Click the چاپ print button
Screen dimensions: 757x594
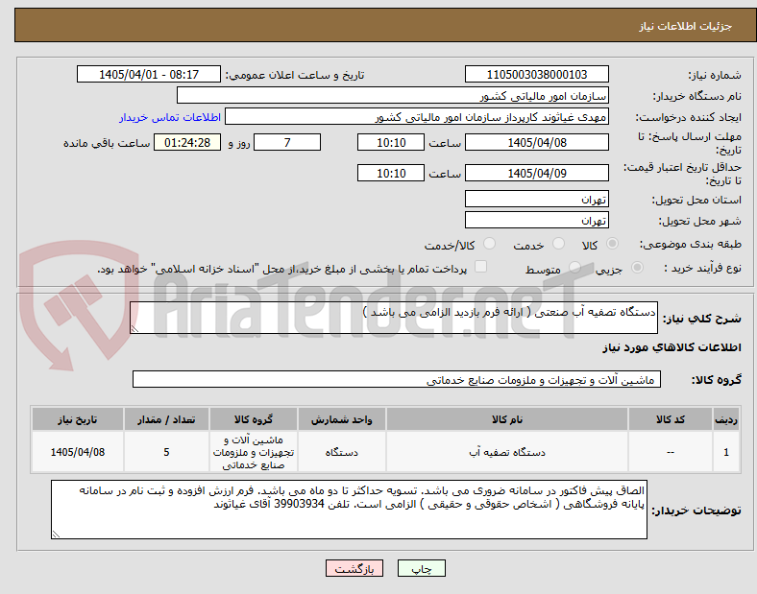[422, 568]
